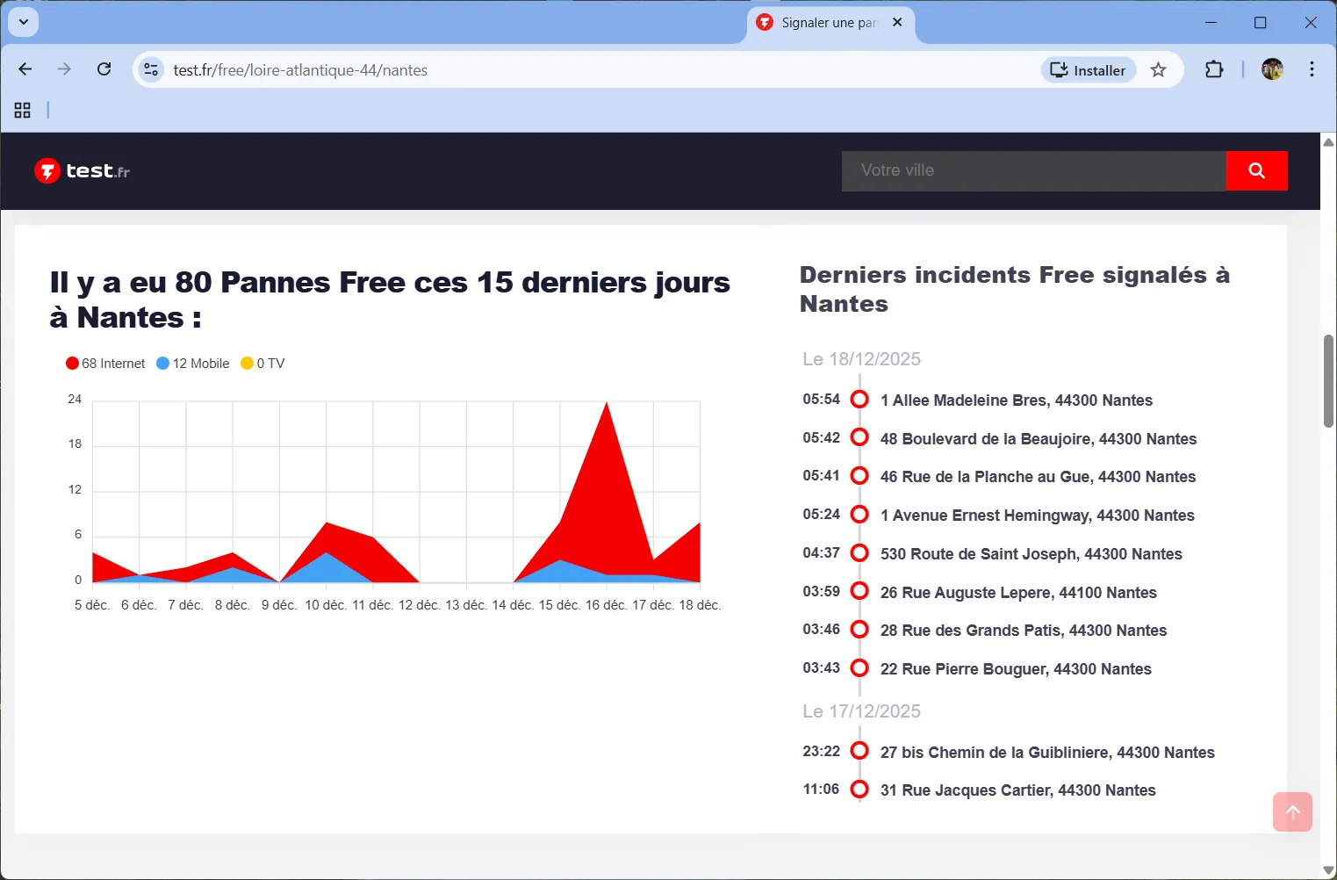1337x880 pixels.
Task: Click the Installer button
Action: 1088,69
